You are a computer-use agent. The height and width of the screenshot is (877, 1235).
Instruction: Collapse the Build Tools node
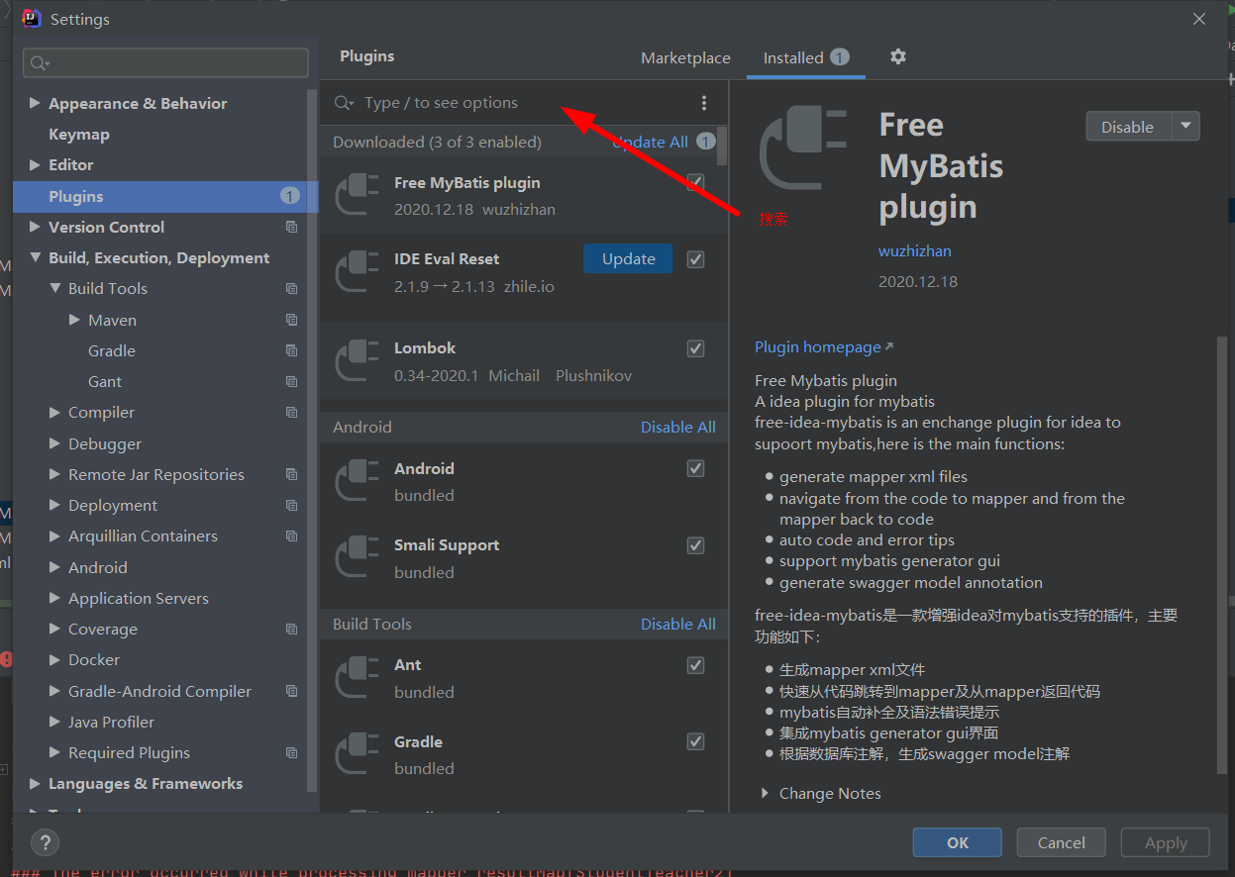click(55, 288)
